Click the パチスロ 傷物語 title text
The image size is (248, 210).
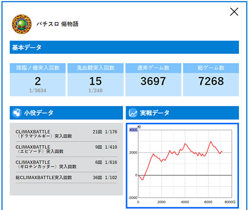[x=57, y=24]
